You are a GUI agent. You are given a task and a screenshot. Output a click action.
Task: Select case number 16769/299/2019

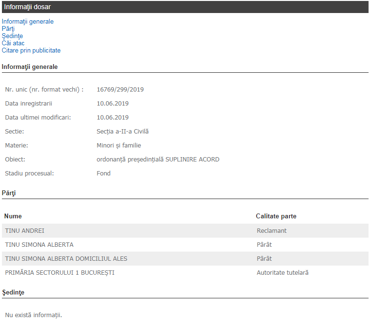coord(120,90)
